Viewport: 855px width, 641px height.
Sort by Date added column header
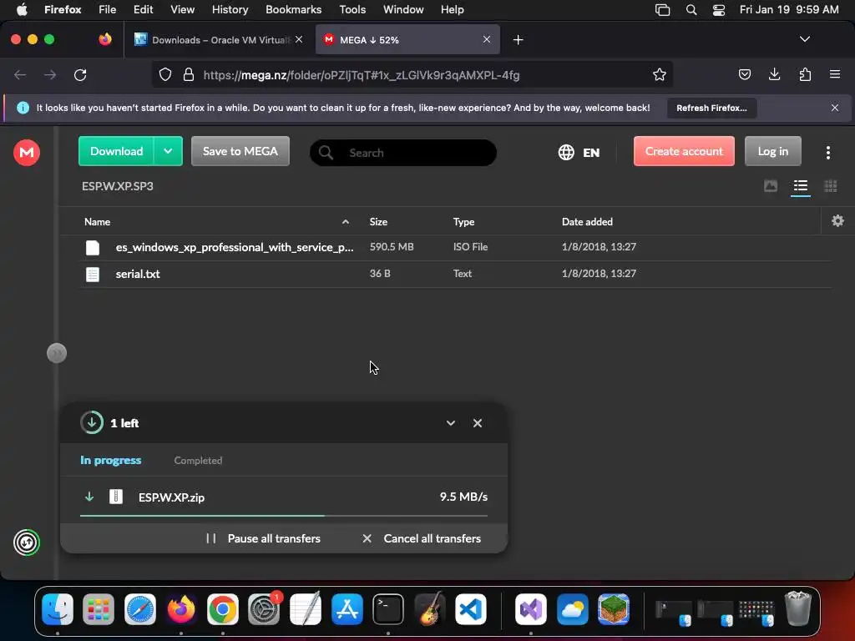(587, 222)
